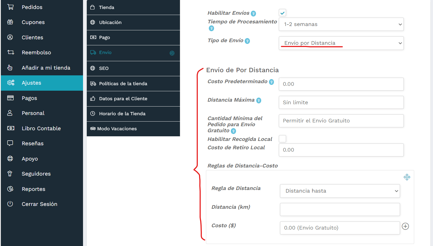This screenshot has height=246, width=433.
Task: Click the Costo Predeterminado input field
Action: click(x=341, y=84)
